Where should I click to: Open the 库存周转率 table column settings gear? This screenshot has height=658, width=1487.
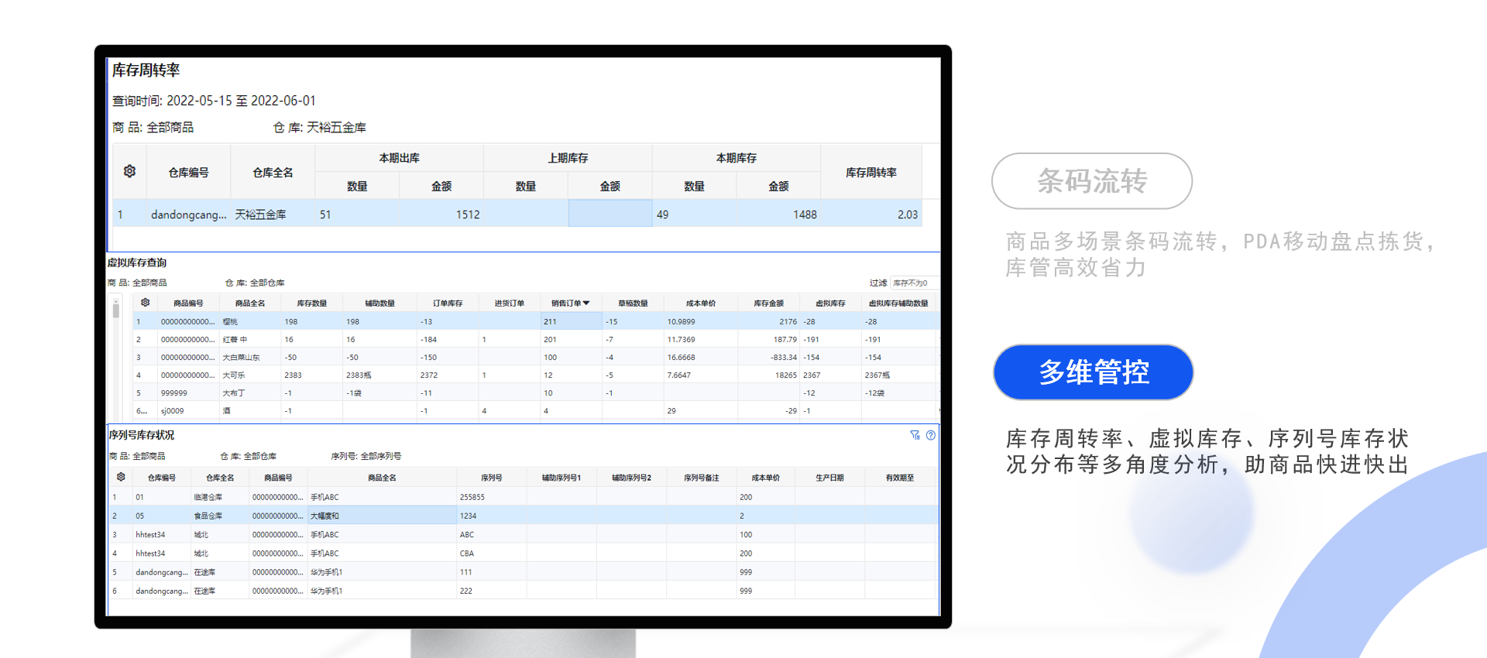coord(130,171)
